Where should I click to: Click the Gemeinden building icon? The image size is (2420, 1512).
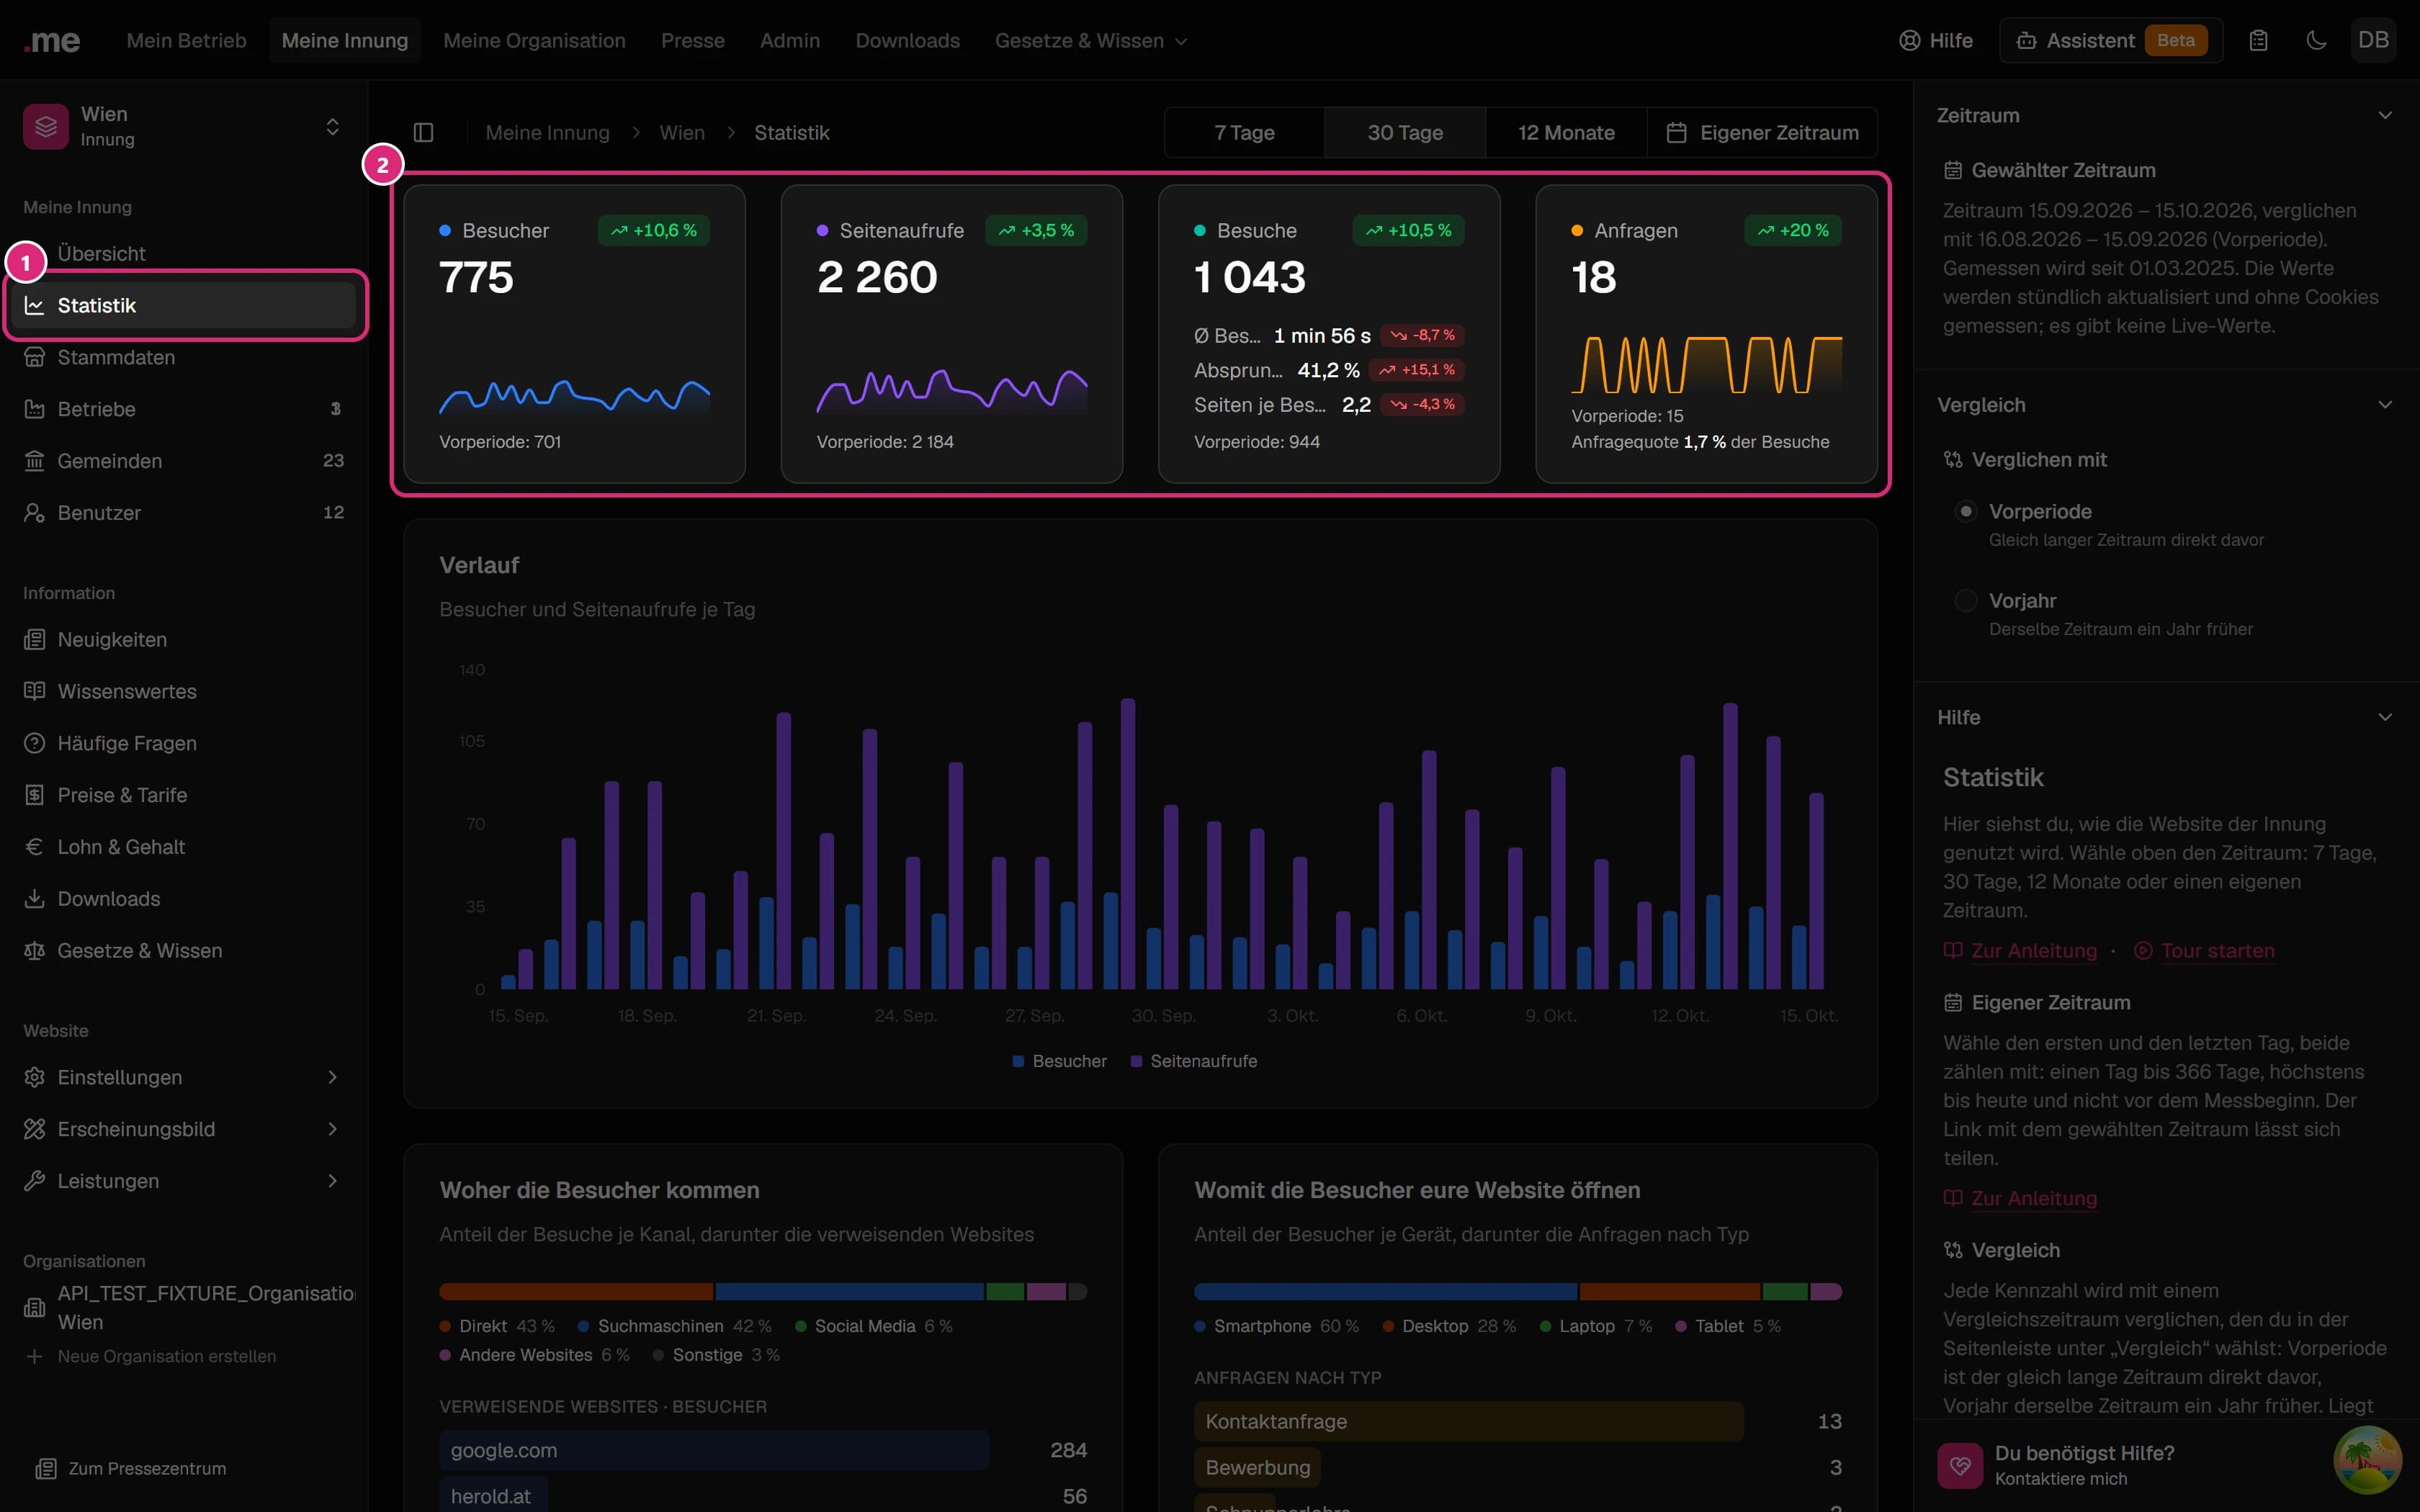click(x=35, y=461)
